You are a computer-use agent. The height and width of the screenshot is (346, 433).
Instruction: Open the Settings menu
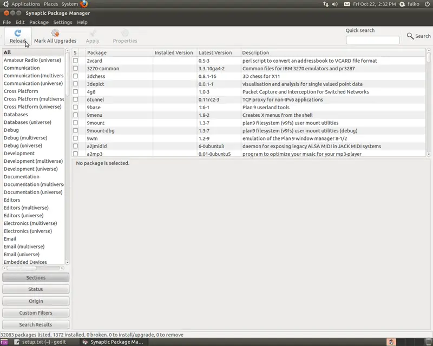(x=63, y=22)
